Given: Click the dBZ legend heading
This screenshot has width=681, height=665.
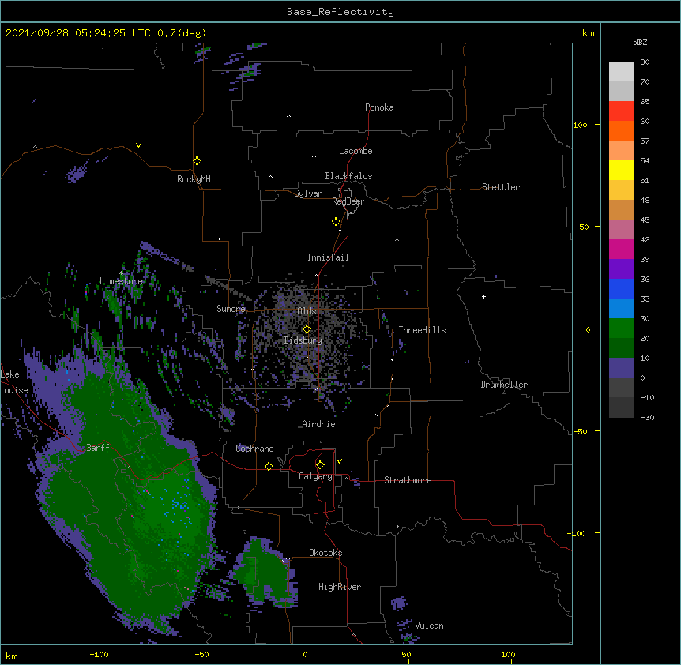Looking at the screenshot, I should (640, 42).
